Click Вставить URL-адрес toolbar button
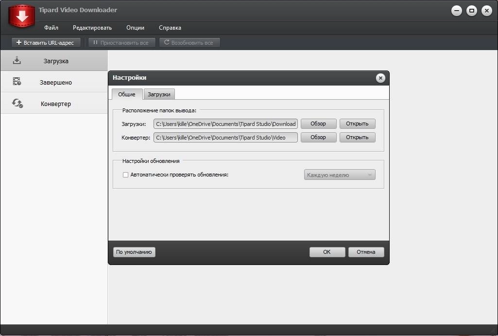The width and height of the screenshot is (498, 336). pos(46,43)
